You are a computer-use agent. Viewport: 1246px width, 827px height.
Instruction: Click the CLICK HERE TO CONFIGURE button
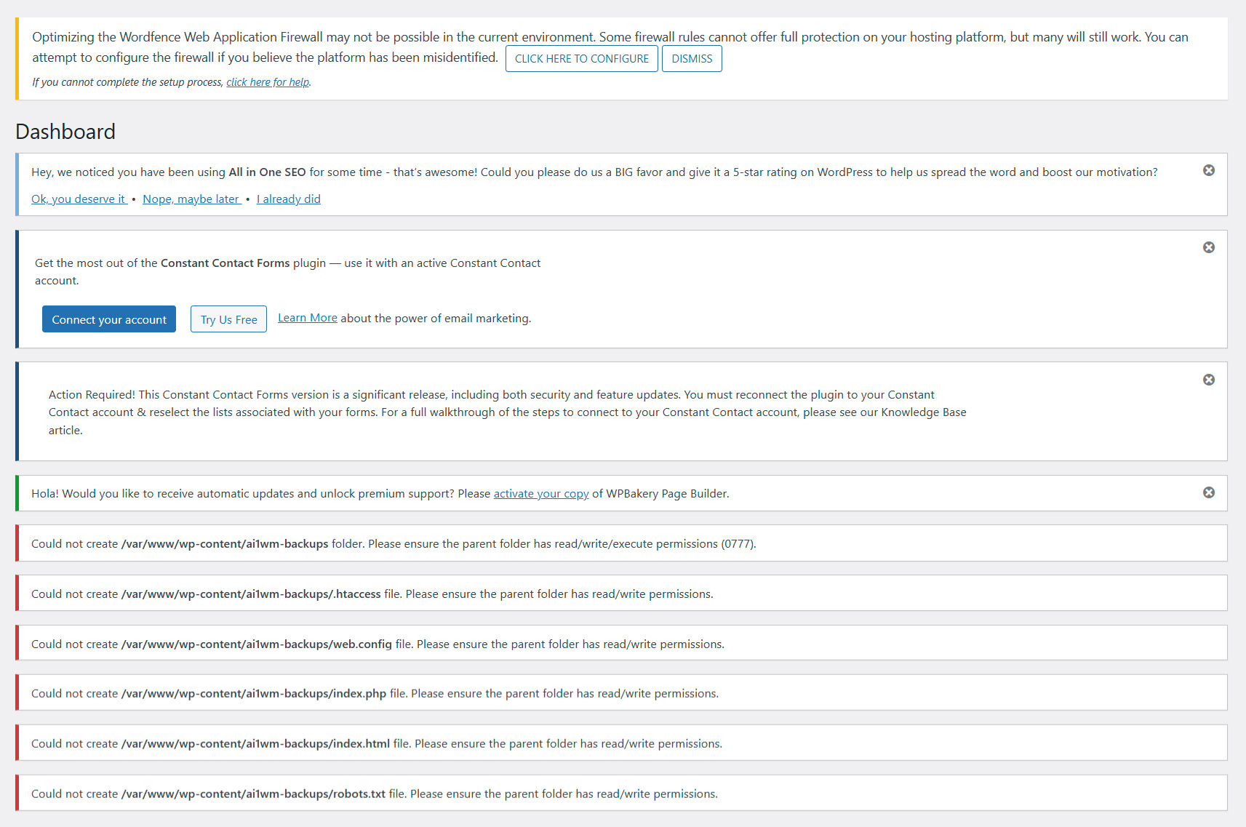[x=581, y=59]
